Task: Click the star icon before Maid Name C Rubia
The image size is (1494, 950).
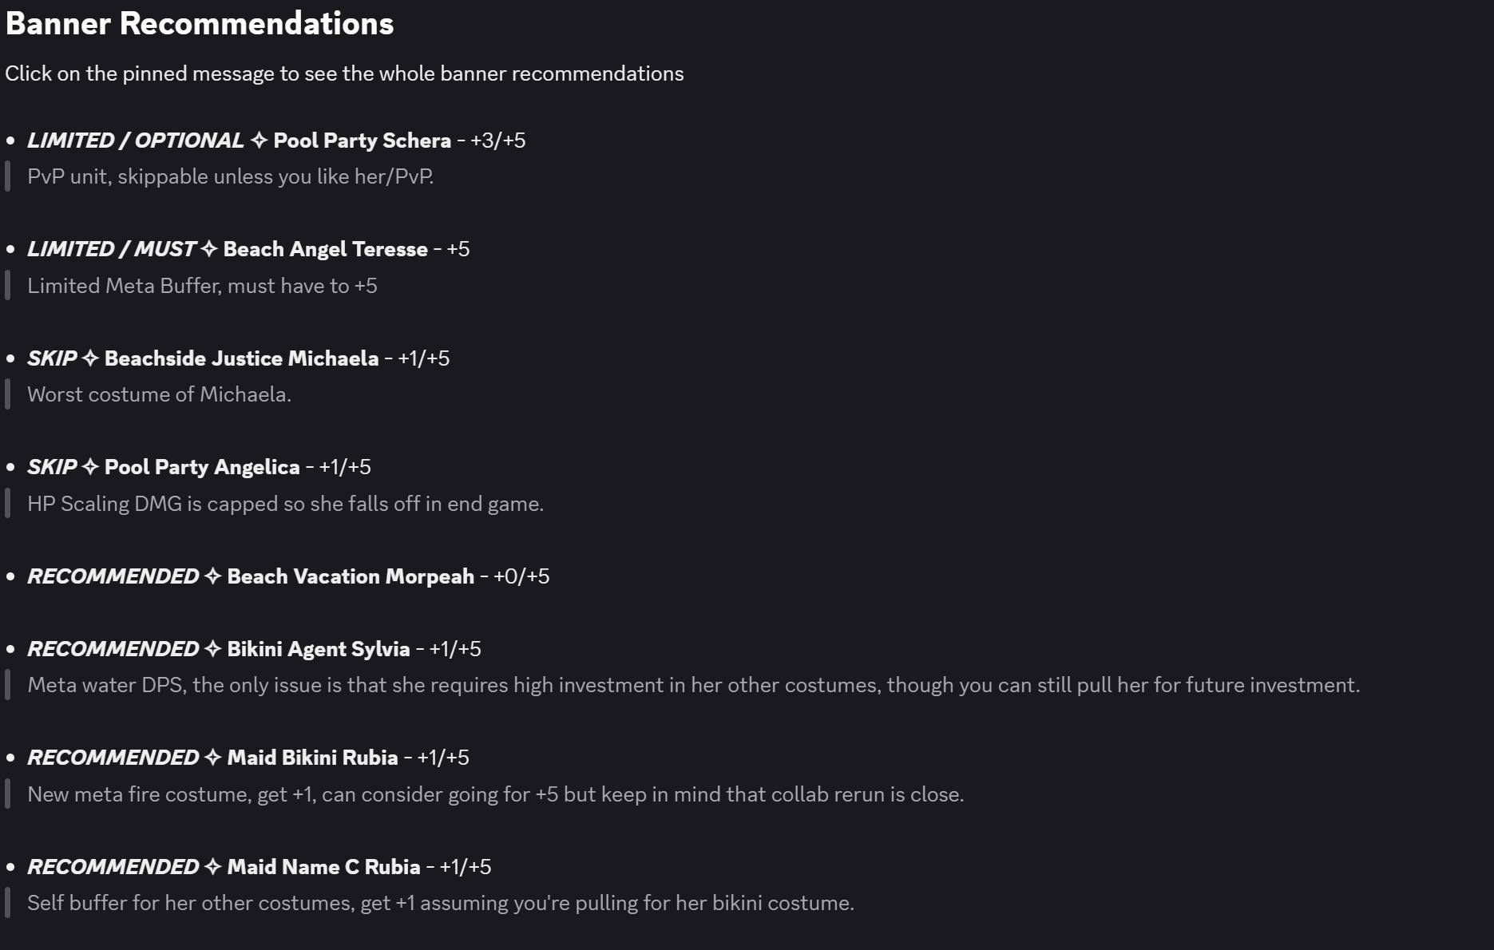Action: click(212, 867)
